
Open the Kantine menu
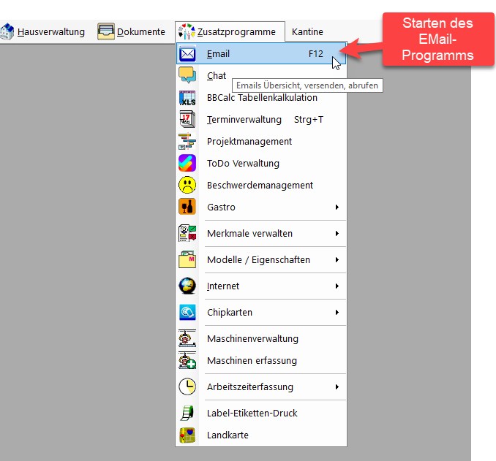307,31
